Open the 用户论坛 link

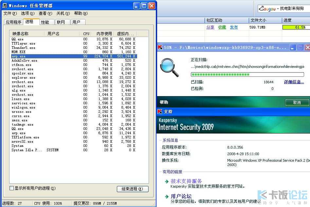click(x=181, y=196)
